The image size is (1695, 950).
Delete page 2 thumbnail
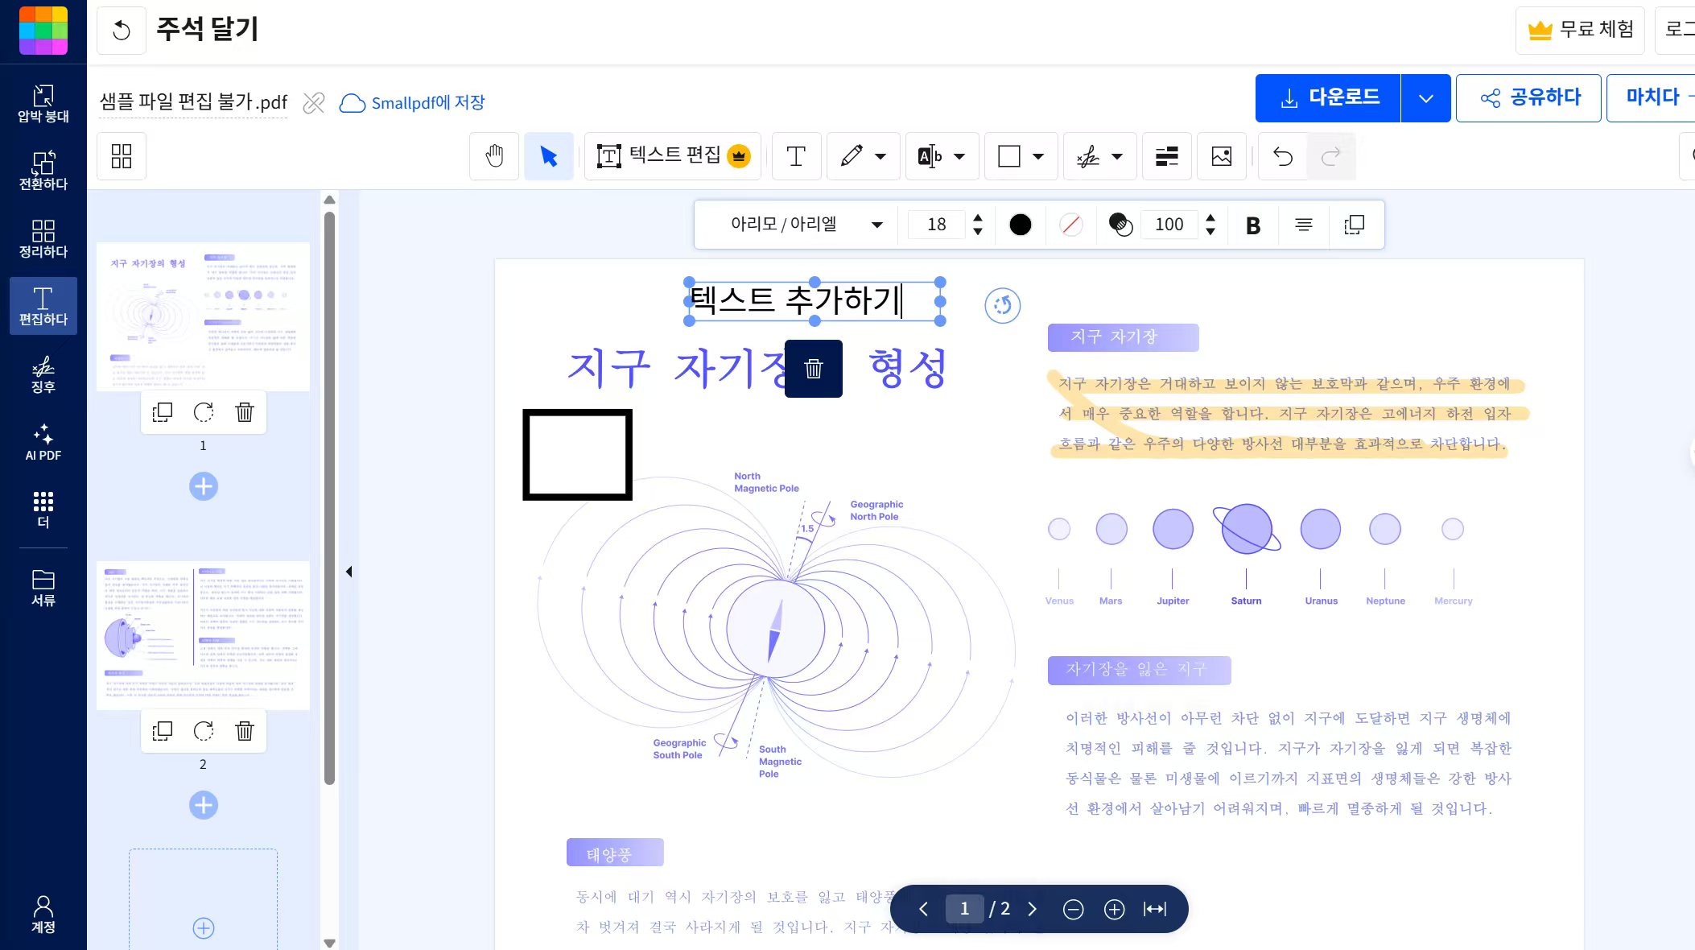click(x=245, y=731)
